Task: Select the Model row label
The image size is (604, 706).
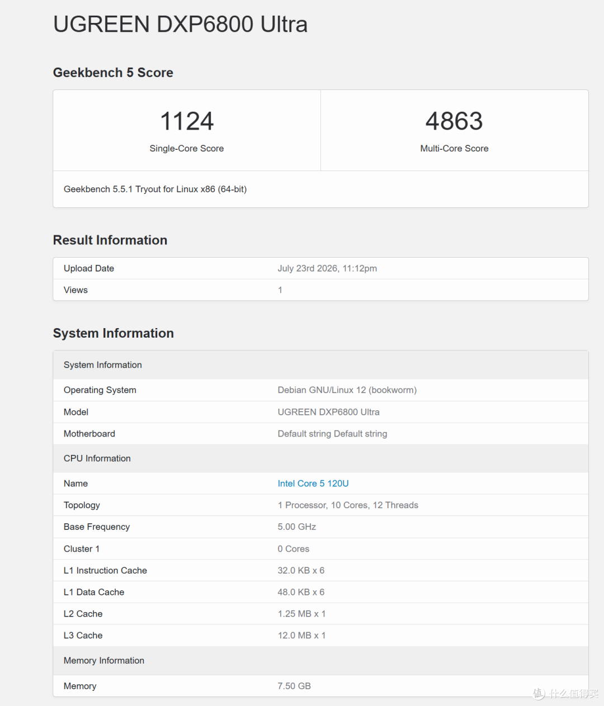Action: tap(76, 412)
